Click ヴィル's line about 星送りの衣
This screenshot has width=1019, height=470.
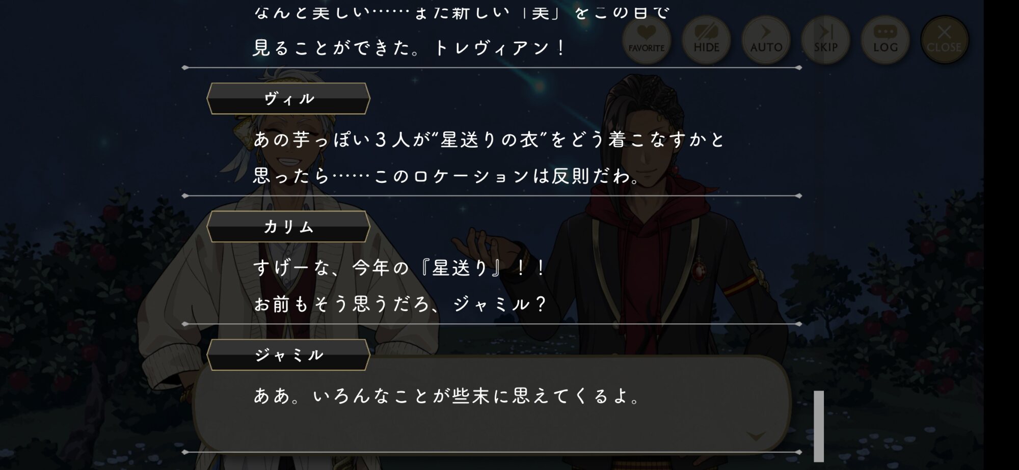tap(489, 140)
